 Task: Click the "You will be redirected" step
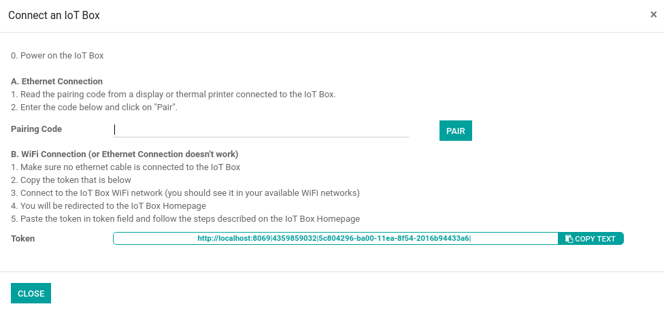click(108, 206)
